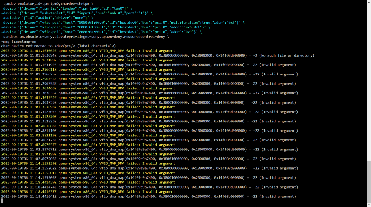Click the 06:11:14.155239Z warning line
Viewport: 371px width, 207px height.
pos(88,164)
